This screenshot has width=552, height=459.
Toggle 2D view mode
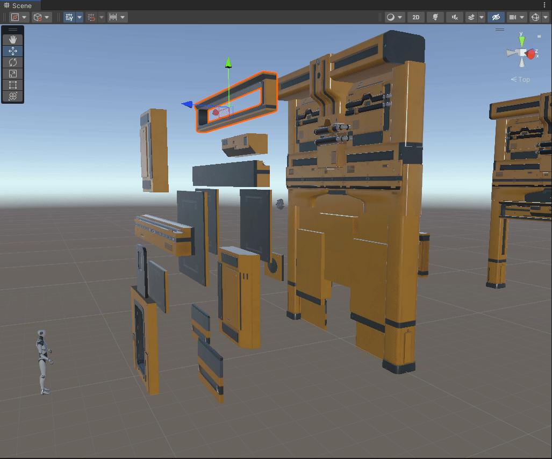415,17
